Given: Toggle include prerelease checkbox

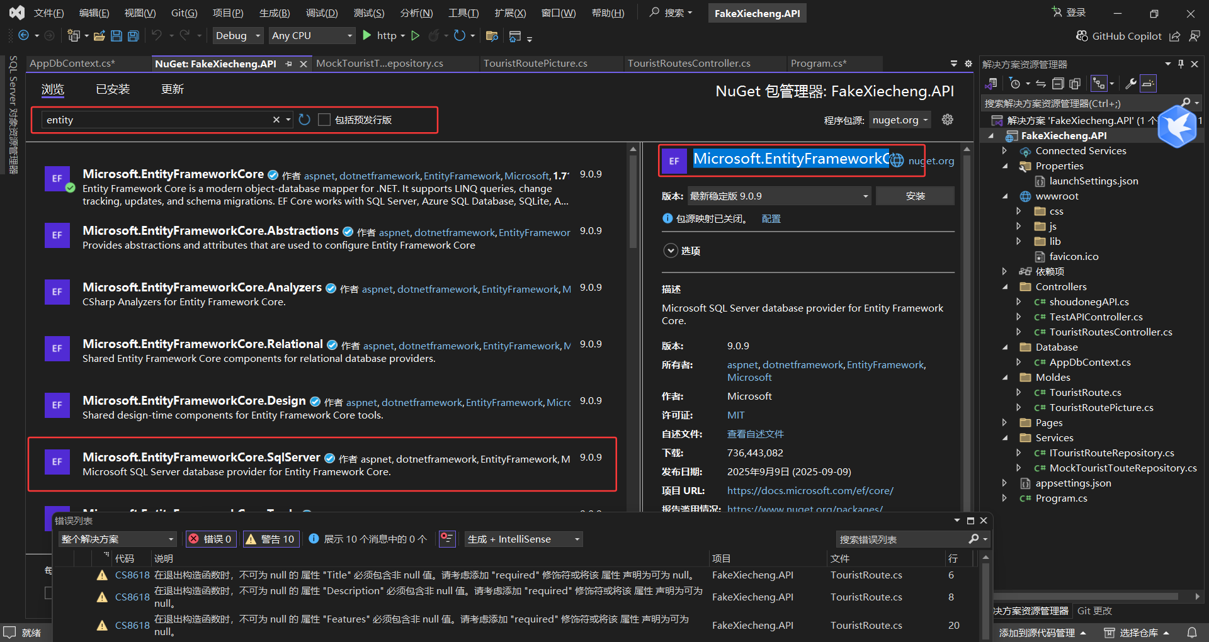Looking at the screenshot, I should click(324, 120).
